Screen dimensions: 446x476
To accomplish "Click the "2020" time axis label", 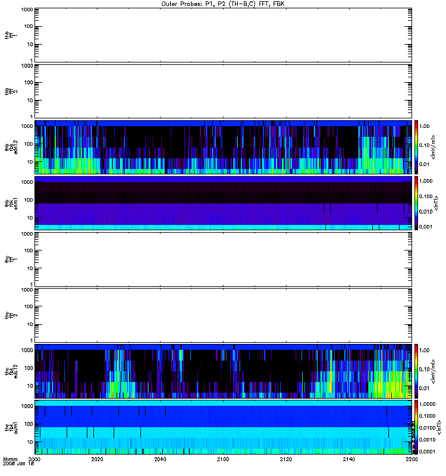I will point(97,459).
